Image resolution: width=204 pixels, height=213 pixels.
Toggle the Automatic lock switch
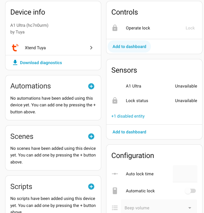191,191
